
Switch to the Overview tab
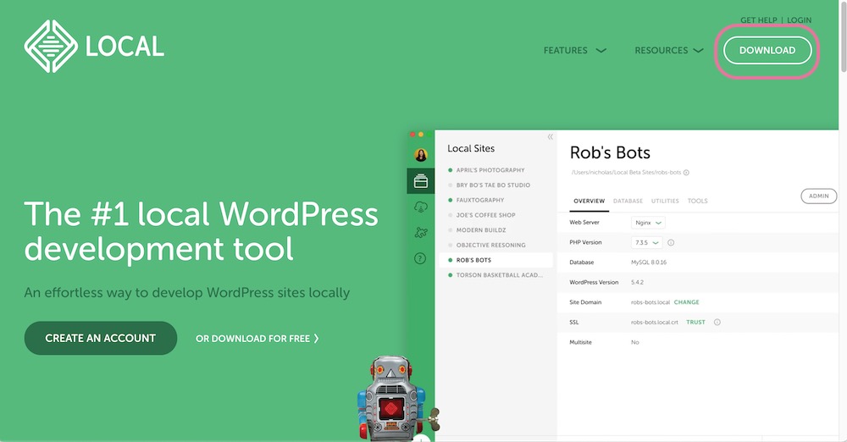(589, 201)
